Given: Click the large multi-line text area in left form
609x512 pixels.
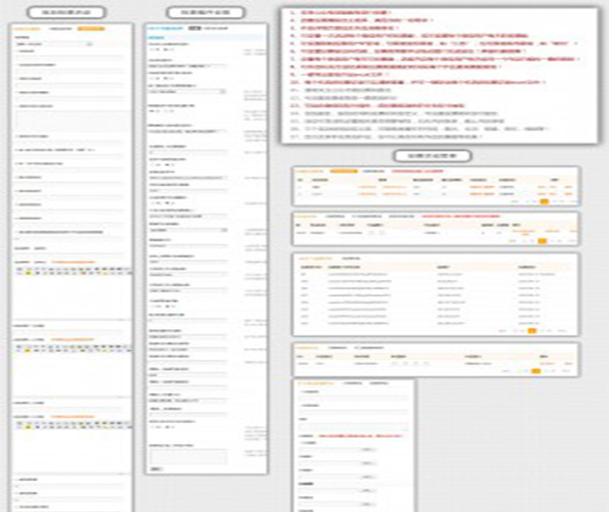Looking at the screenshot, I should pyautogui.click(x=71, y=122).
